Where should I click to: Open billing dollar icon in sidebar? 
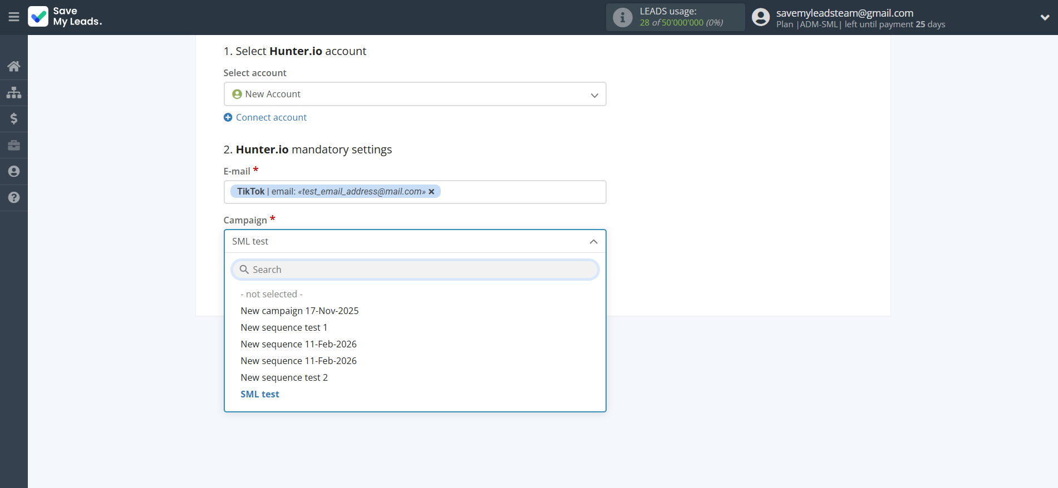coord(14,118)
